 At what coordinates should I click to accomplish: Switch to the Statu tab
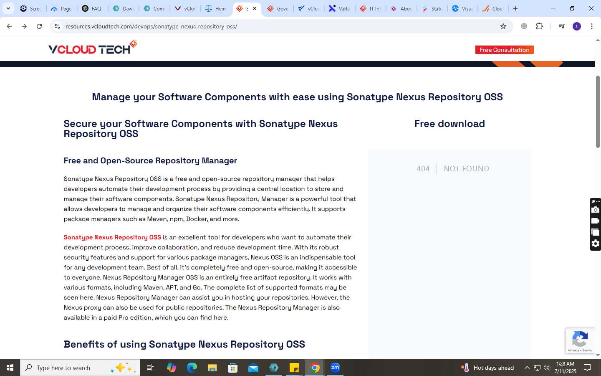point(432,8)
